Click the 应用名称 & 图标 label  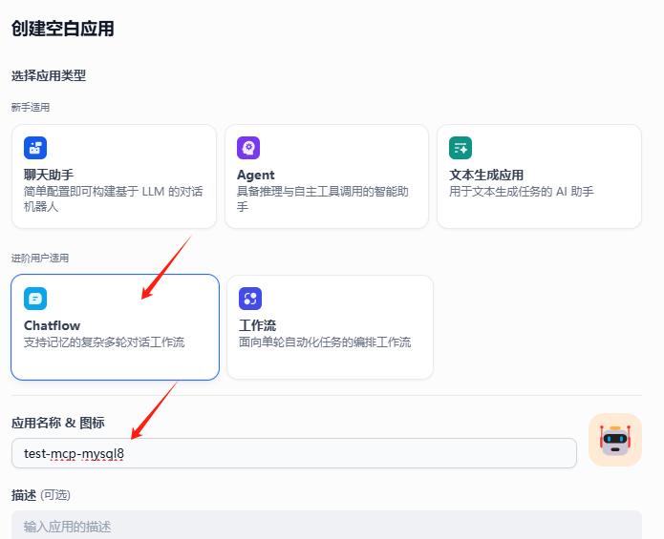[57, 423]
